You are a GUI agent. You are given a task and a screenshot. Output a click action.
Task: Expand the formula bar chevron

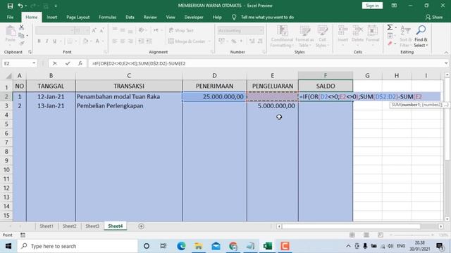[446, 63]
